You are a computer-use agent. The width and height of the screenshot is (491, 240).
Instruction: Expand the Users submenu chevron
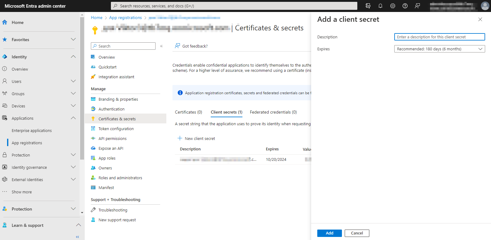click(x=73, y=81)
